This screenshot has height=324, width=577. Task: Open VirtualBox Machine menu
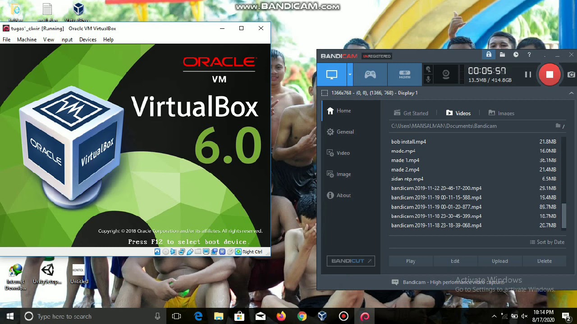click(27, 40)
